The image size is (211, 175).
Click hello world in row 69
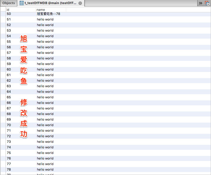45,119
